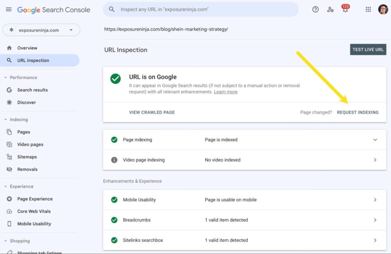Viewport: 391px width, 254px height.
Task: Open the hamburger main menu
Action: pyautogui.click(x=9, y=10)
